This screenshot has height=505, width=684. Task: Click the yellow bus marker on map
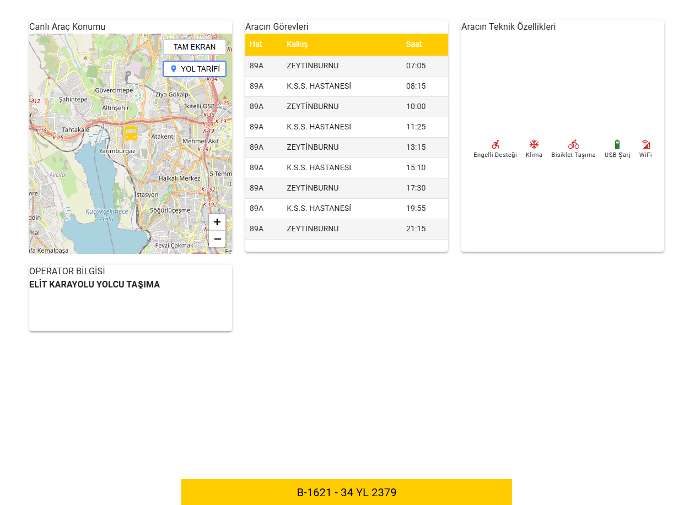tap(131, 133)
